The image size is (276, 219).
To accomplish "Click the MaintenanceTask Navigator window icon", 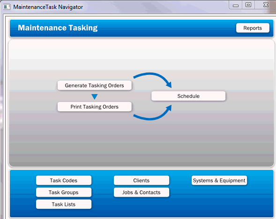I will pyautogui.click(x=7, y=7).
